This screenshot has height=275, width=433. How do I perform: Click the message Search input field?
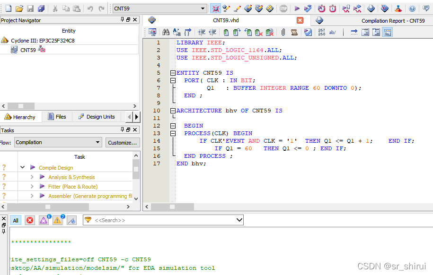pyautogui.click(x=164, y=220)
